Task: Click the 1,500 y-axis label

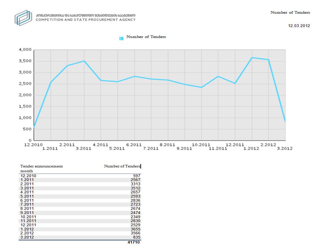Action: pos(25,106)
